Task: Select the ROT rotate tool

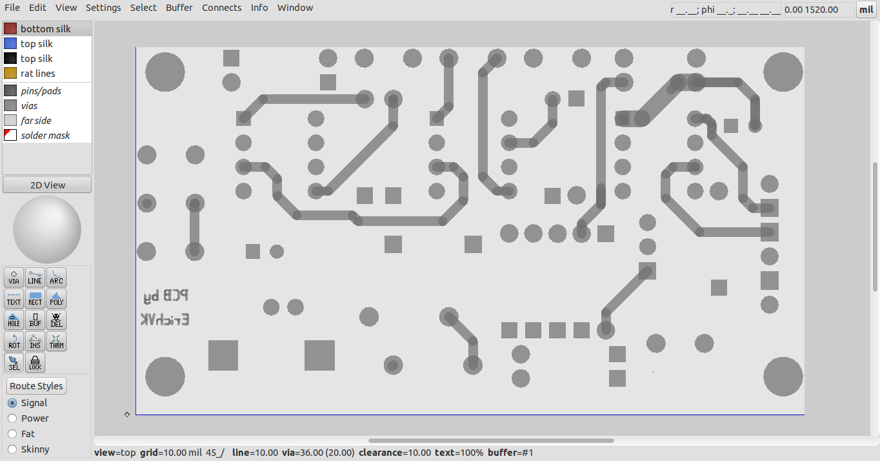Action: [x=14, y=342]
